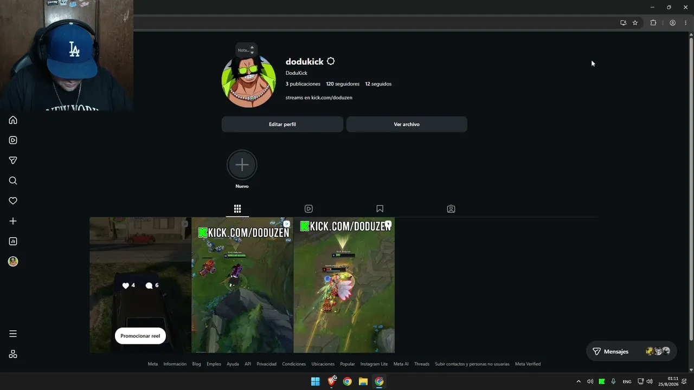Open the second reel with purple character

[242, 285]
